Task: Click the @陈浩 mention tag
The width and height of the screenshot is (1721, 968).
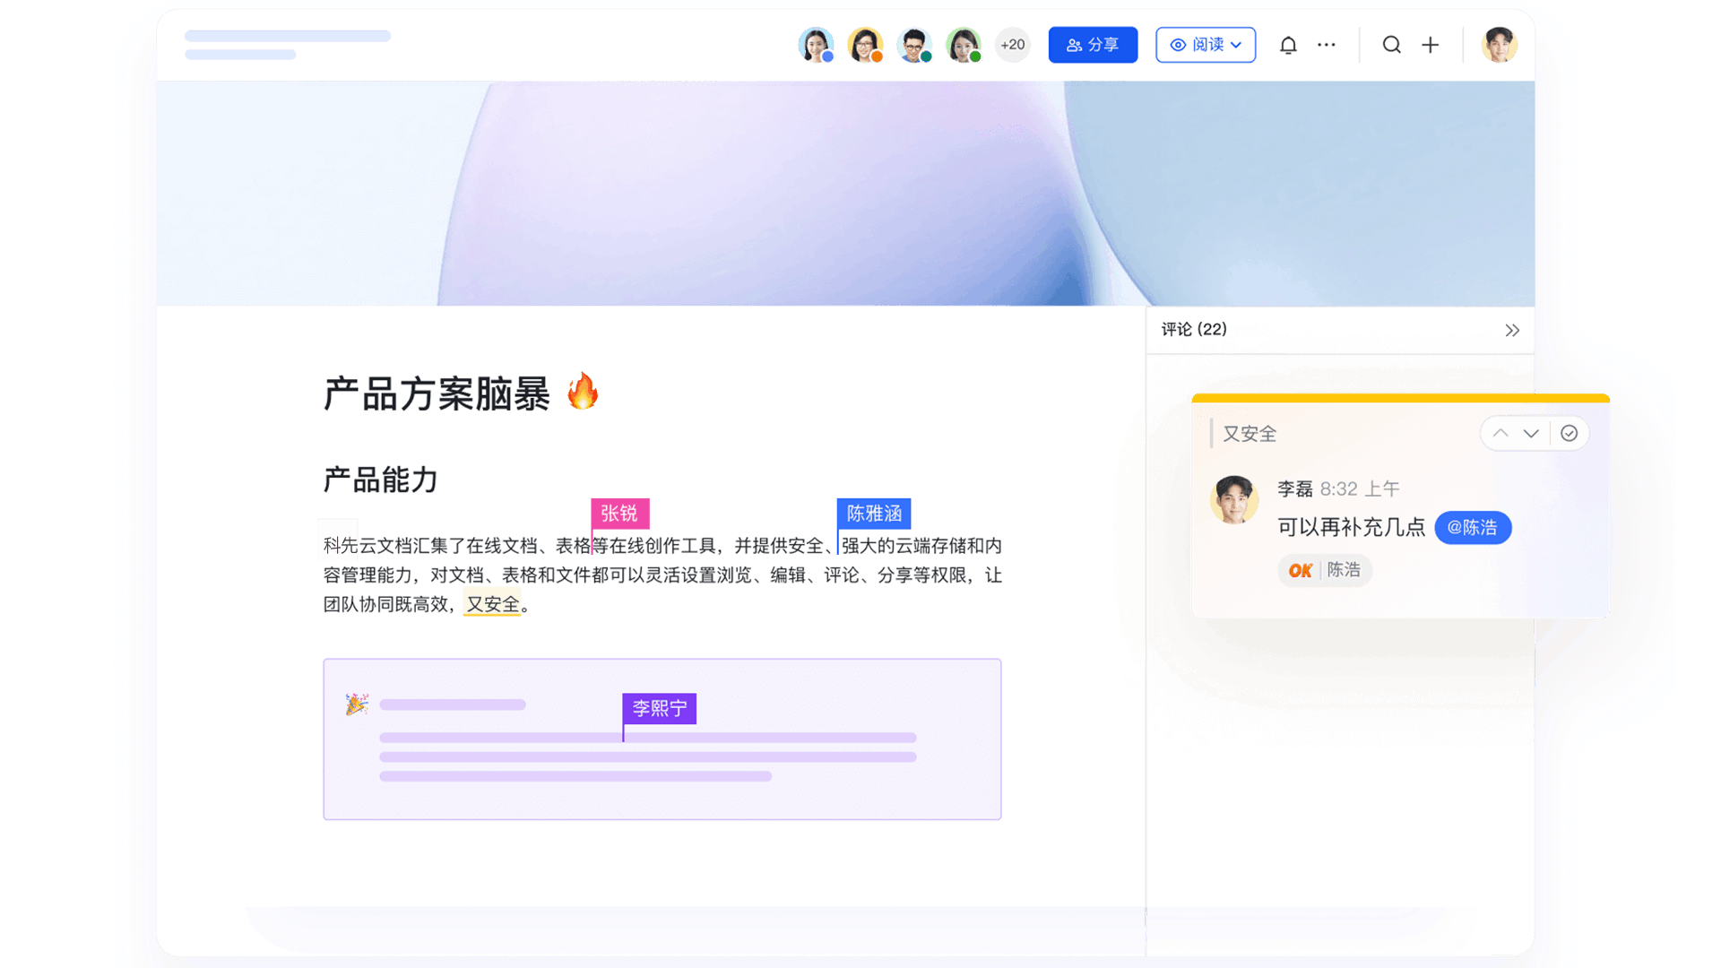Action: 1473,528
